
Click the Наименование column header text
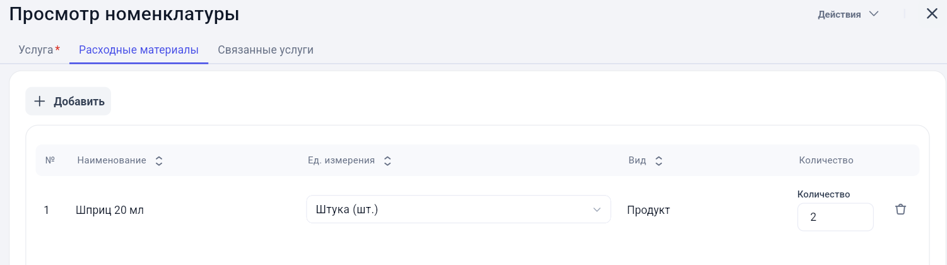point(112,161)
